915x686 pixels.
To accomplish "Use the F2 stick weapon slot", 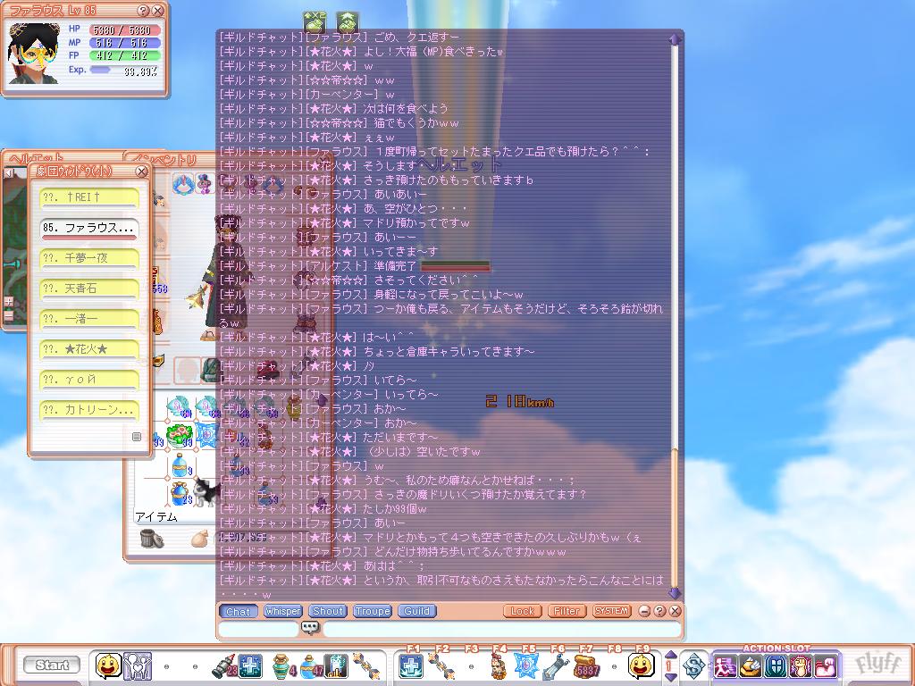I will tap(440, 666).
